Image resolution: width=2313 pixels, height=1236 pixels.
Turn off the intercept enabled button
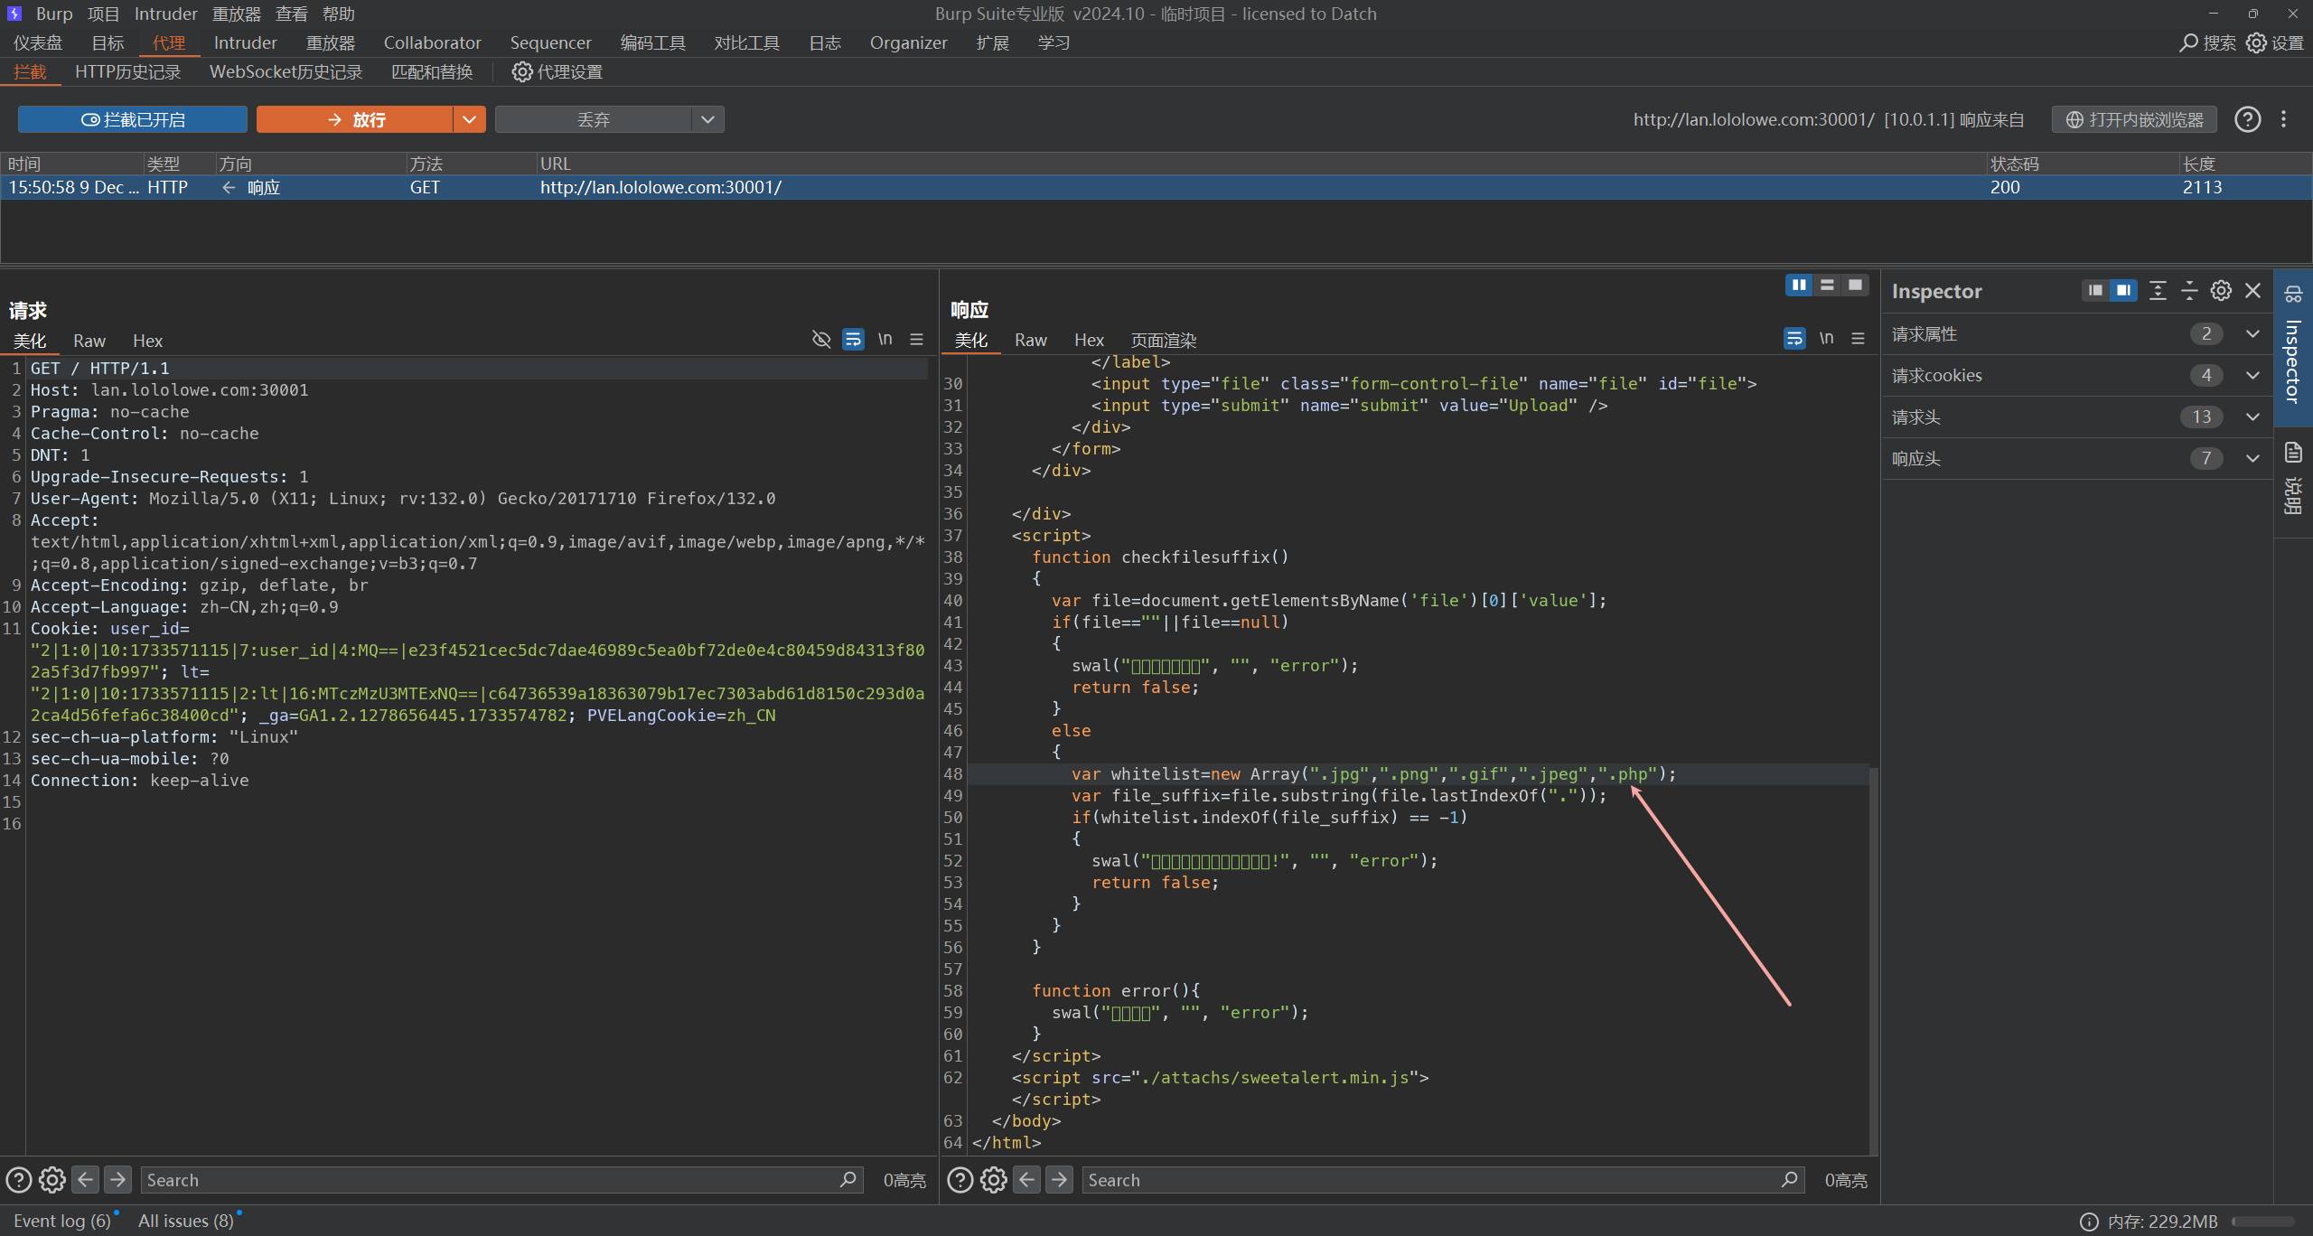[133, 119]
